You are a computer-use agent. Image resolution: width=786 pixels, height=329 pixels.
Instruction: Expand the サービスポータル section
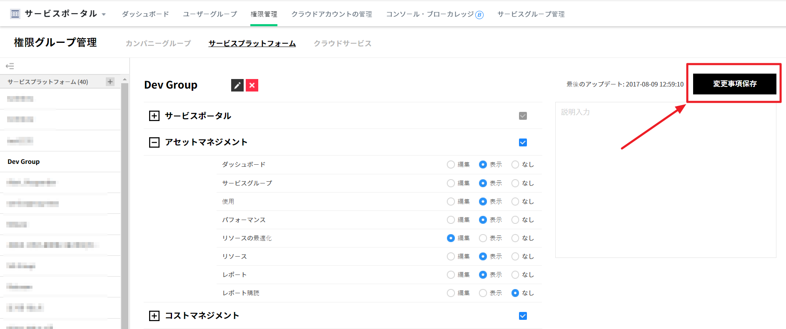[x=154, y=116]
